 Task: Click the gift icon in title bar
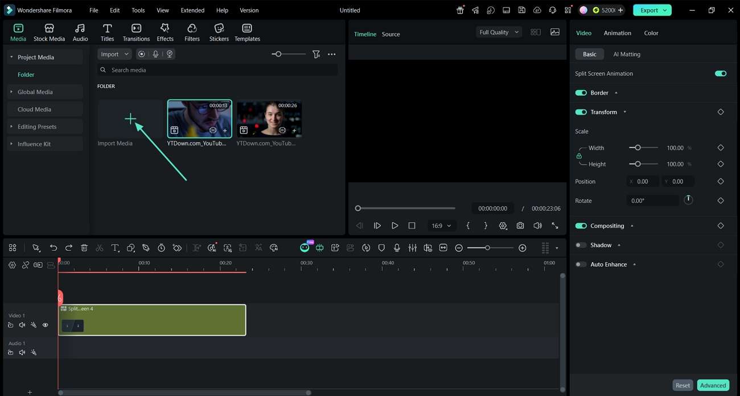pyautogui.click(x=460, y=10)
